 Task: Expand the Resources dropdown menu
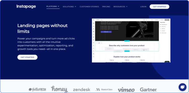[120, 7]
